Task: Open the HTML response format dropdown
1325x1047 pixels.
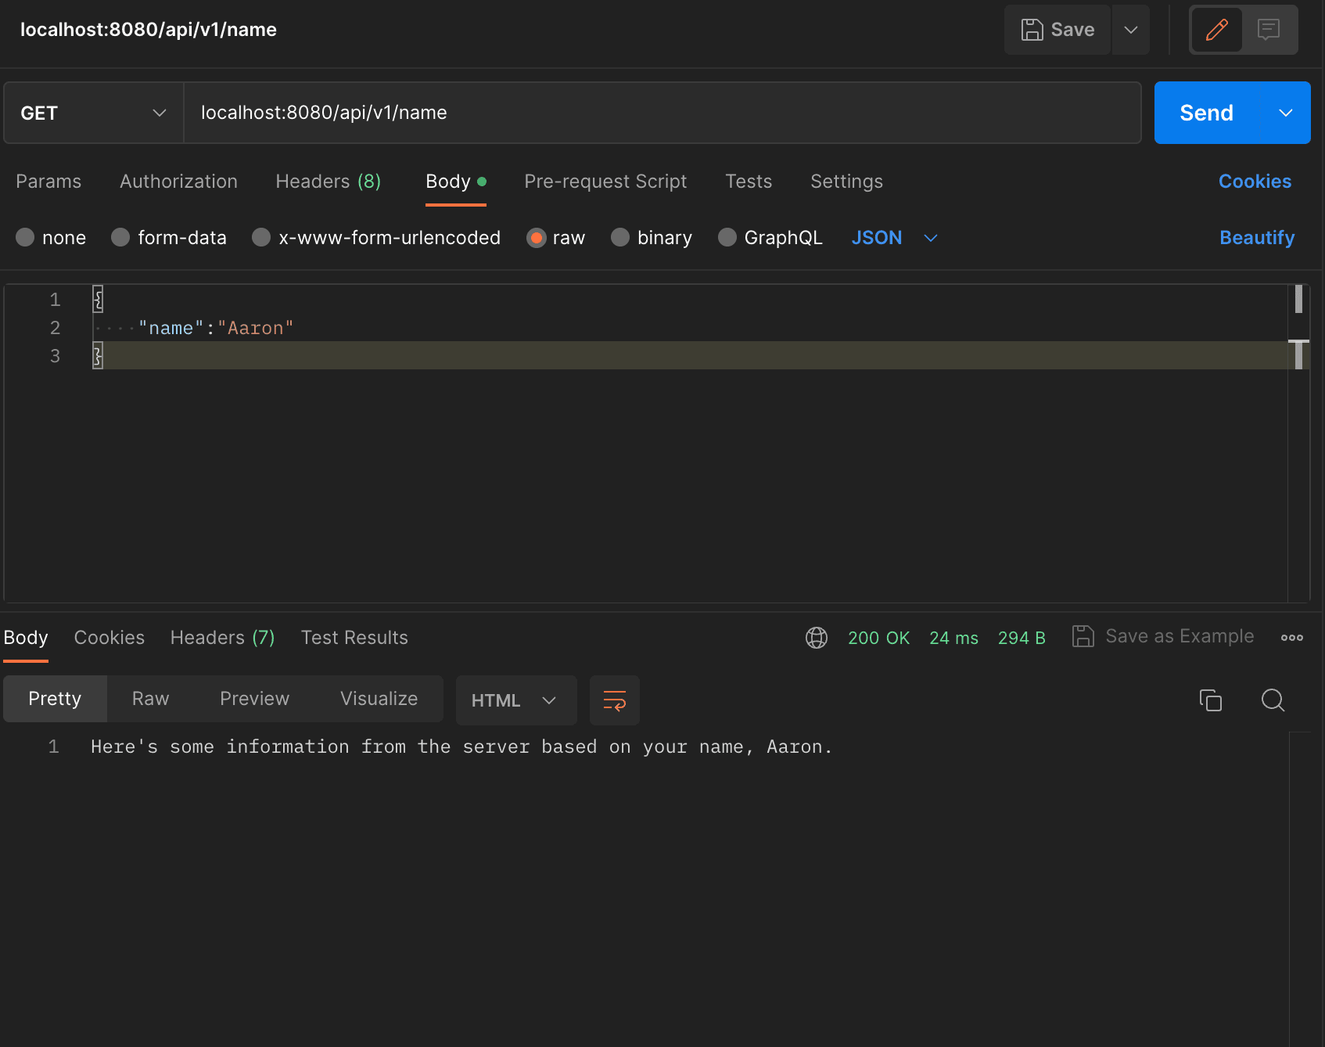Action: (x=516, y=700)
